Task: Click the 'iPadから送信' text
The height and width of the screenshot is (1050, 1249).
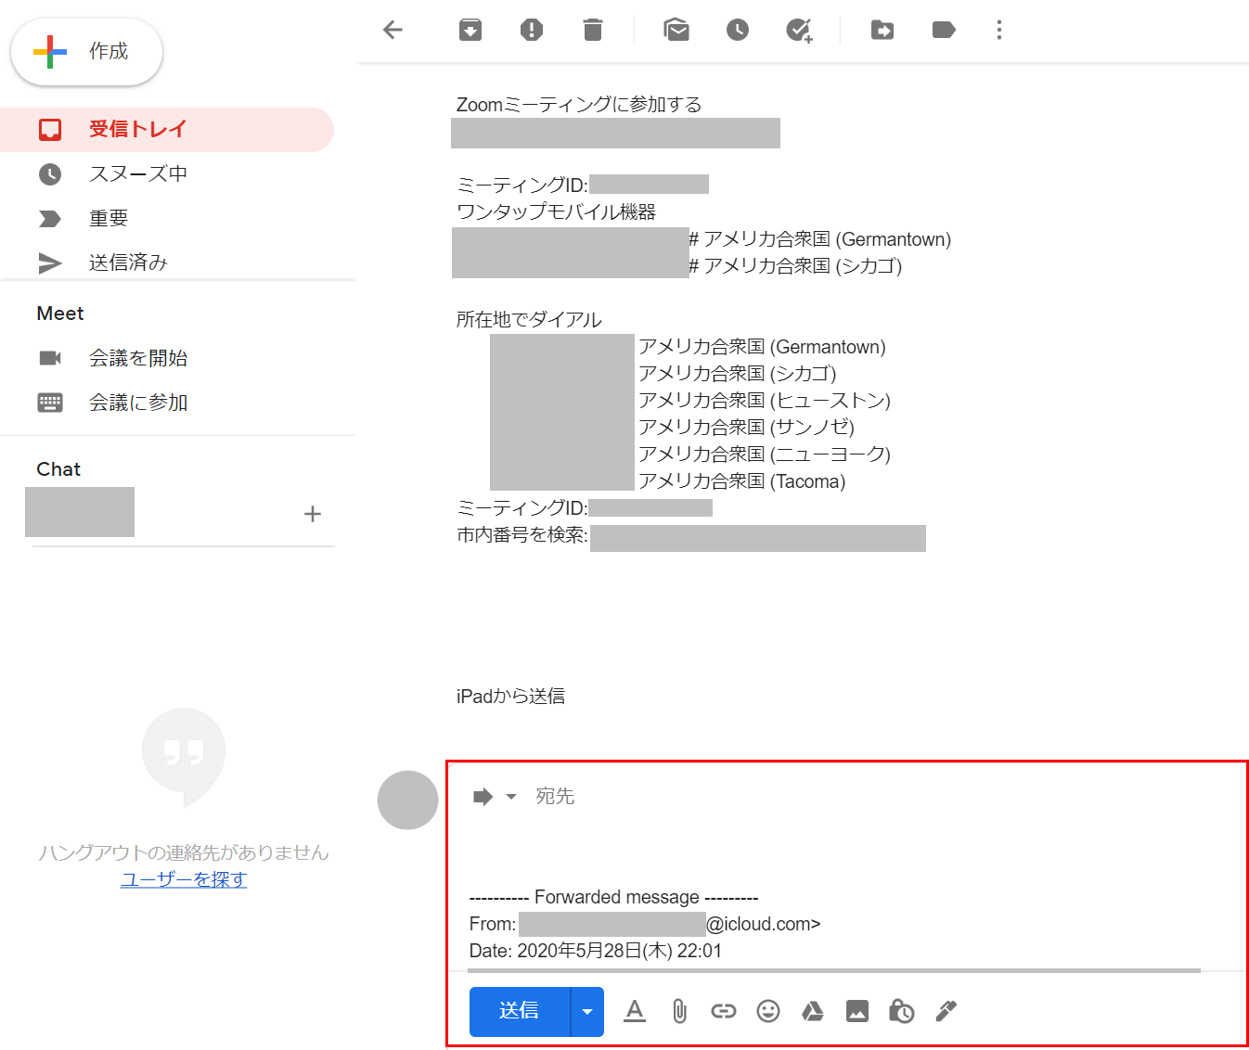Action: point(510,697)
